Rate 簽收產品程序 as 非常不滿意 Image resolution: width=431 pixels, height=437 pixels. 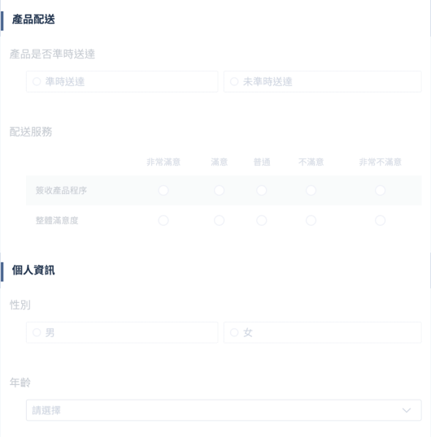tap(380, 190)
